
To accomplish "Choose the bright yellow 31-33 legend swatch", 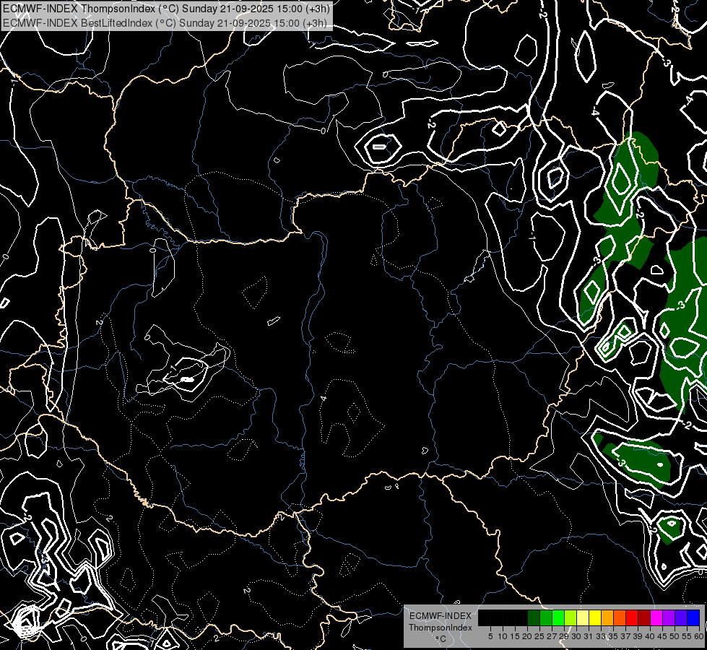I will [595, 617].
